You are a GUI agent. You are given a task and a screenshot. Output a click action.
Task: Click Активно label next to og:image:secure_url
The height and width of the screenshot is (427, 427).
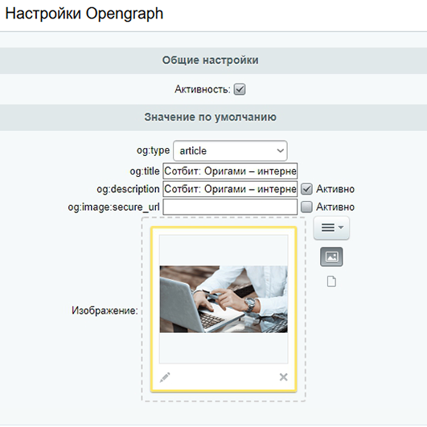pyautogui.click(x=335, y=207)
